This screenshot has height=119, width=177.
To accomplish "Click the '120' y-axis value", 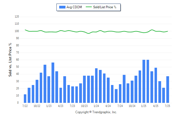I will 17,17.
